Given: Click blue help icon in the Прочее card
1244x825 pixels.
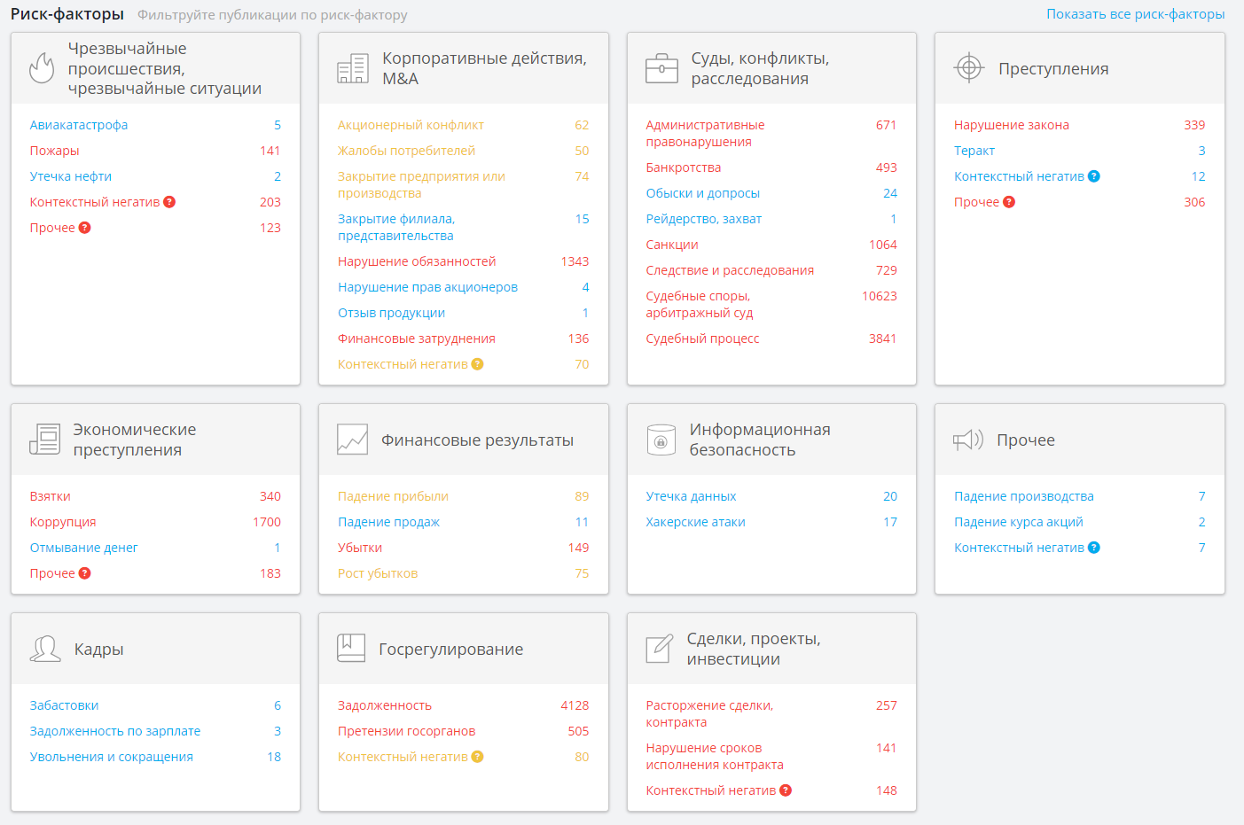Looking at the screenshot, I should (1094, 548).
